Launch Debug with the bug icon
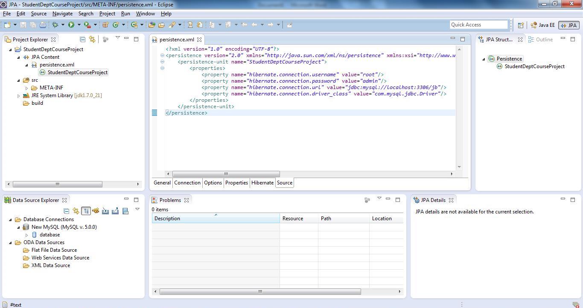Viewport: 583px width, 308px height. (x=55, y=25)
